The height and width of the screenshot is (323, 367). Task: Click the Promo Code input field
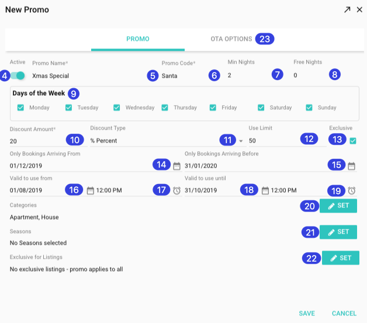click(x=181, y=76)
